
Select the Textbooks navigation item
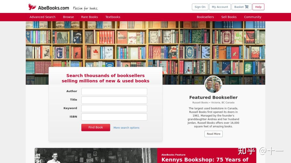pos(113,17)
